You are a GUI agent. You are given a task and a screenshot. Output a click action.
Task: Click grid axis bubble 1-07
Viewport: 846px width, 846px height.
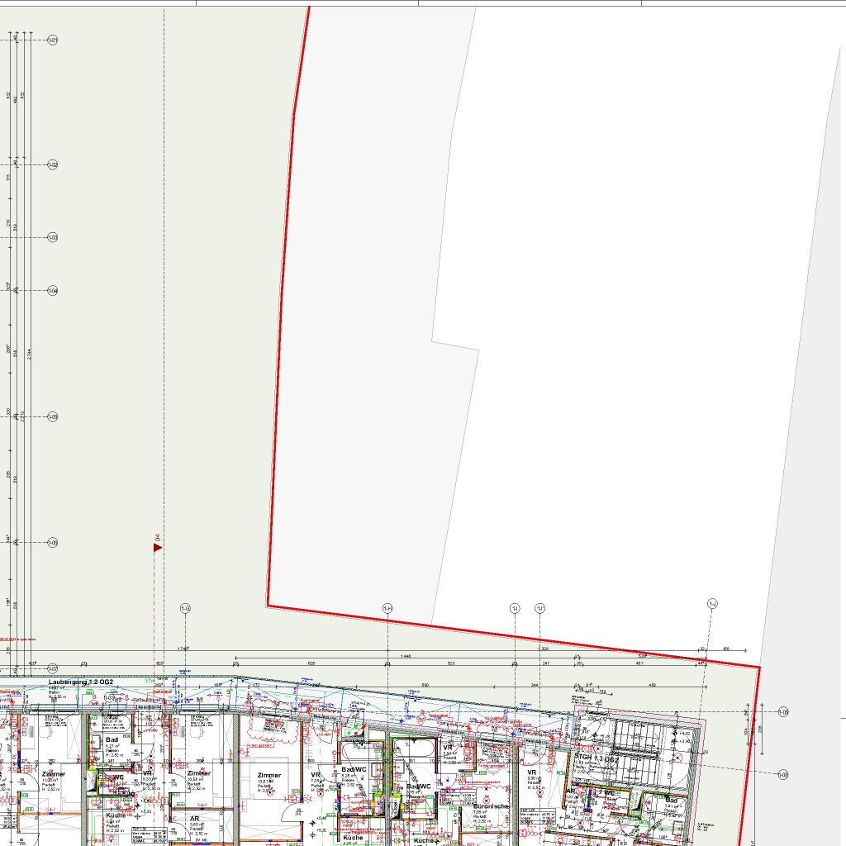[53, 668]
